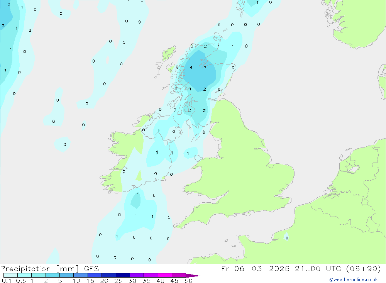
Task: Click the '3' precipitation value over Scotland
Action: coord(205,68)
